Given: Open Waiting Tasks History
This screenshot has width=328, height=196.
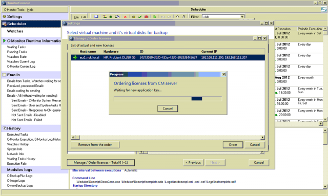Looking at the screenshot, I should coord(21,159).
